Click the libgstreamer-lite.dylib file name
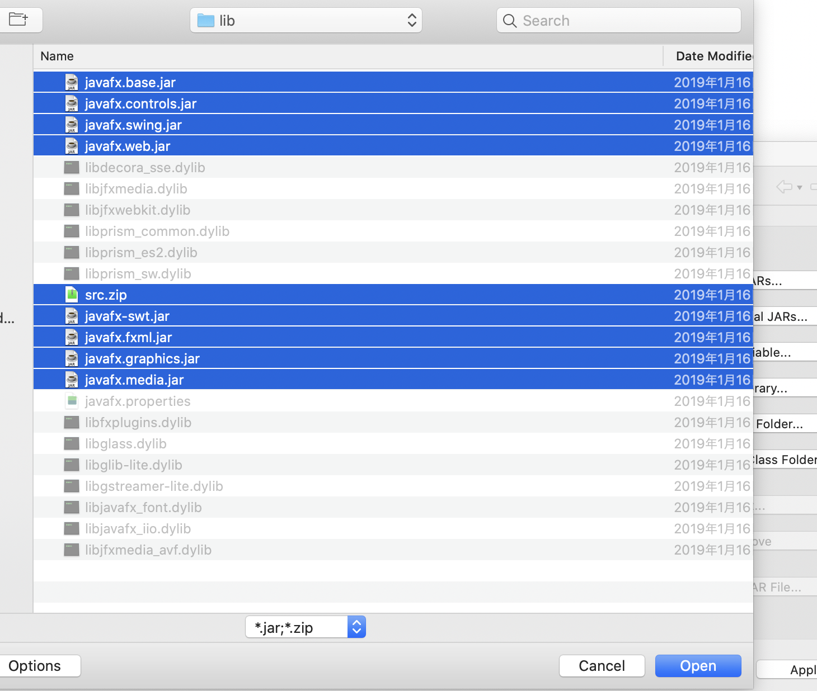The image size is (817, 691). [x=154, y=486]
